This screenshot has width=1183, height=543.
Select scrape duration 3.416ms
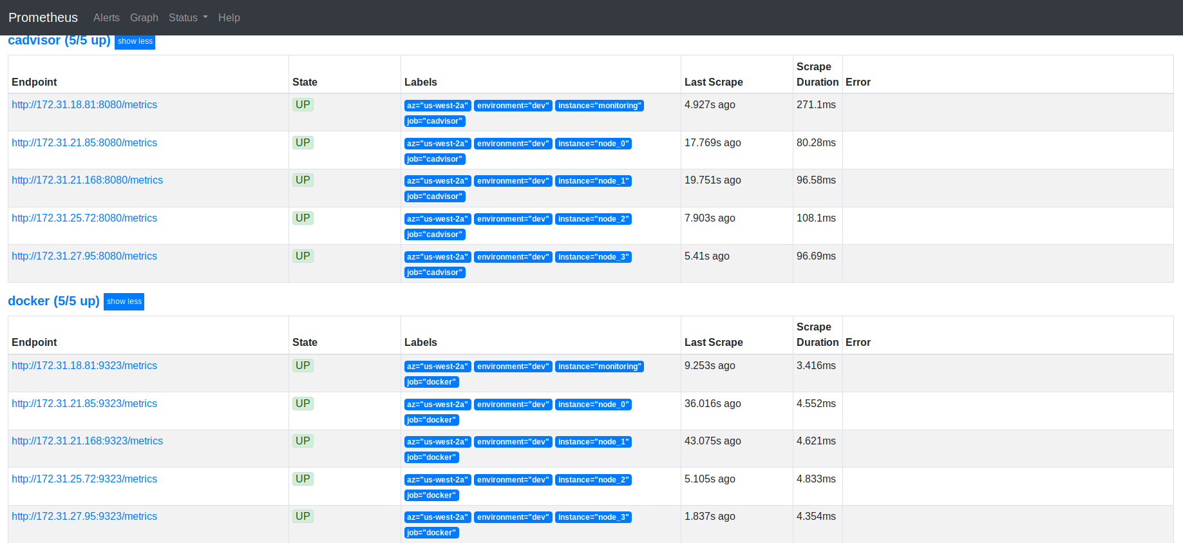click(816, 365)
